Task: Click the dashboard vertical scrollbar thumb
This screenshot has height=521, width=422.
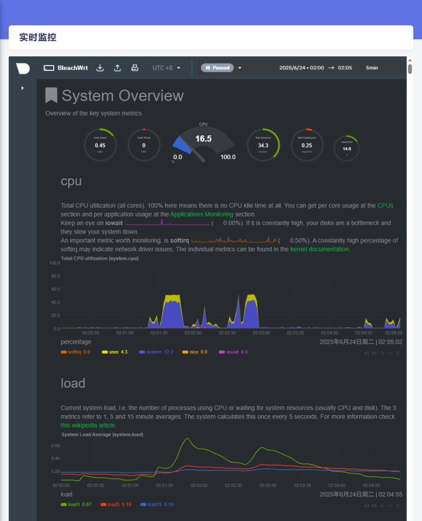Action: pyautogui.click(x=410, y=68)
